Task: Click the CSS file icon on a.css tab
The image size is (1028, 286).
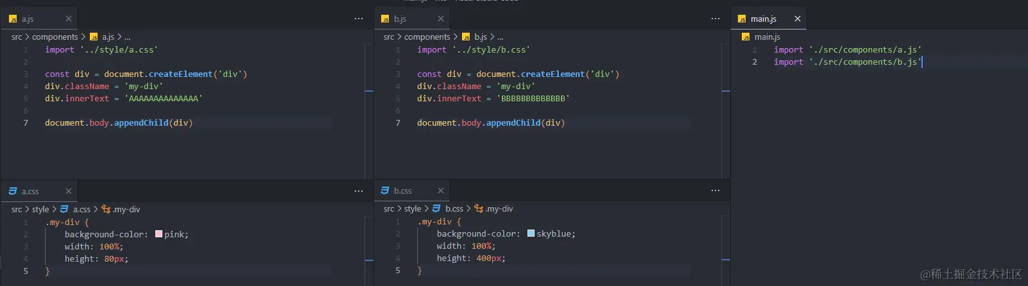Action: click(x=13, y=191)
